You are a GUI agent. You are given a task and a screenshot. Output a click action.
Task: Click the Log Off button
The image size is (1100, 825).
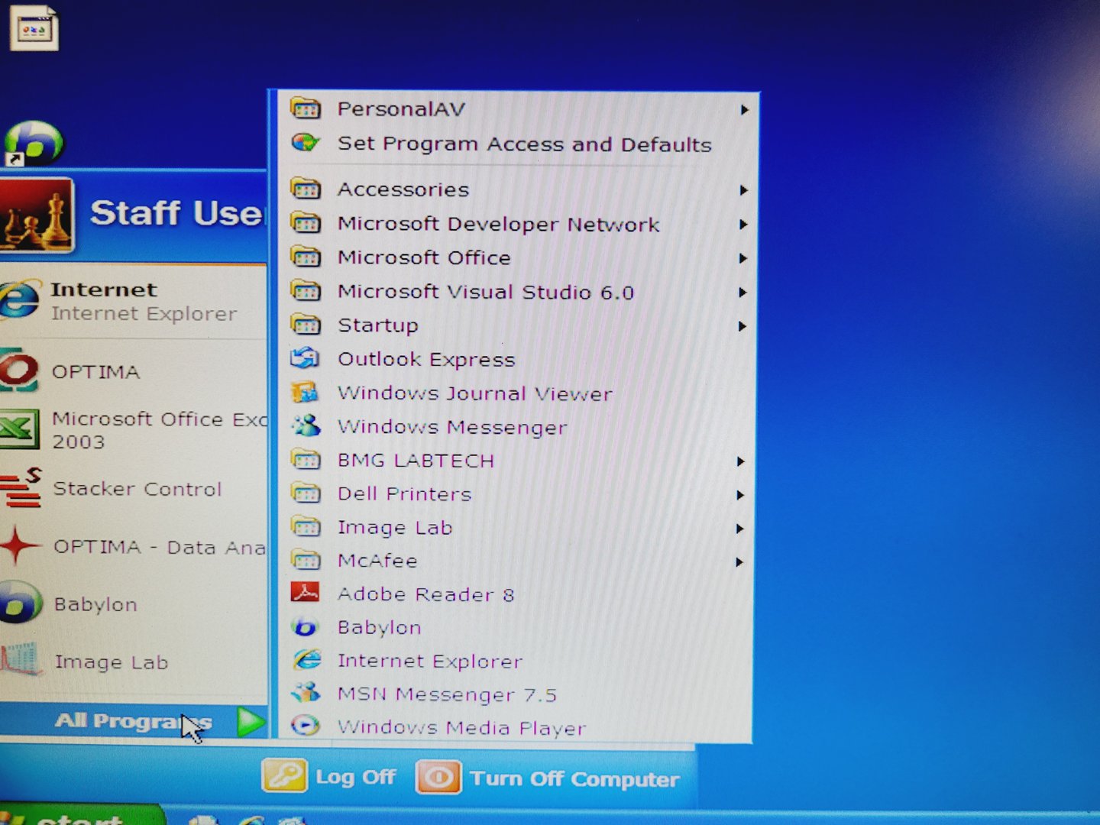pos(330,777)
